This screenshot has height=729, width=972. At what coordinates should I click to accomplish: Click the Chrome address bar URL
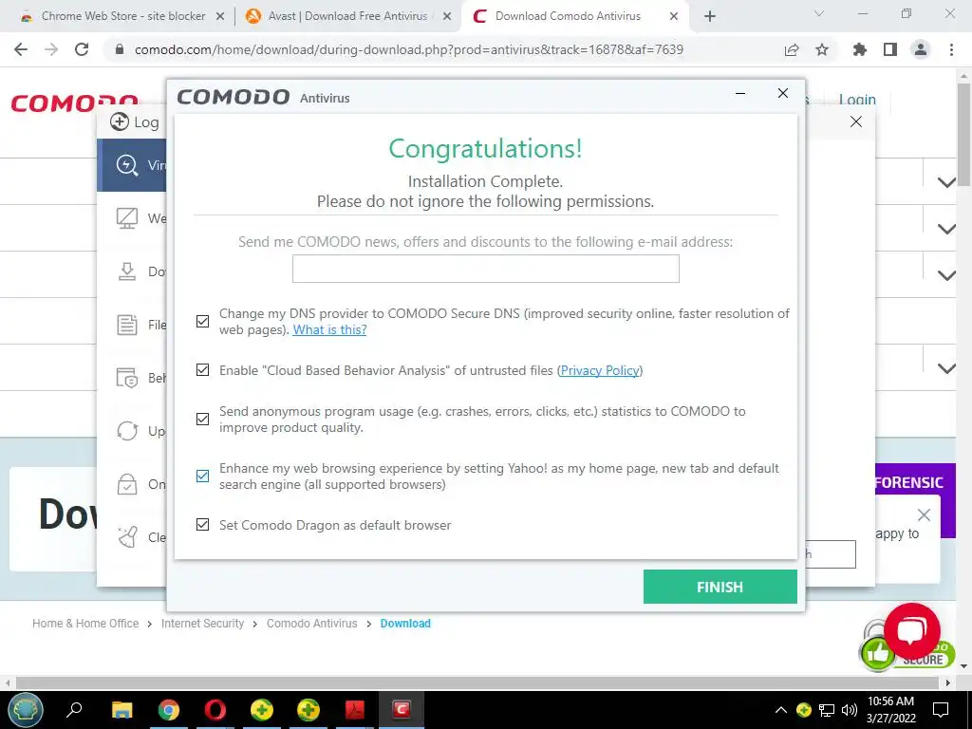click(409, 49)
